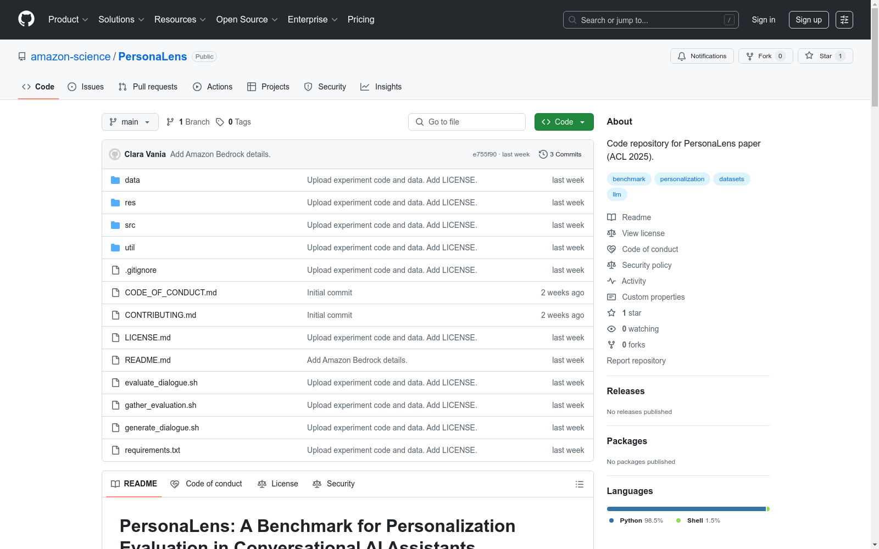Open Code of conduct sidebar link
Screen dimensions: 879x549
643,249
